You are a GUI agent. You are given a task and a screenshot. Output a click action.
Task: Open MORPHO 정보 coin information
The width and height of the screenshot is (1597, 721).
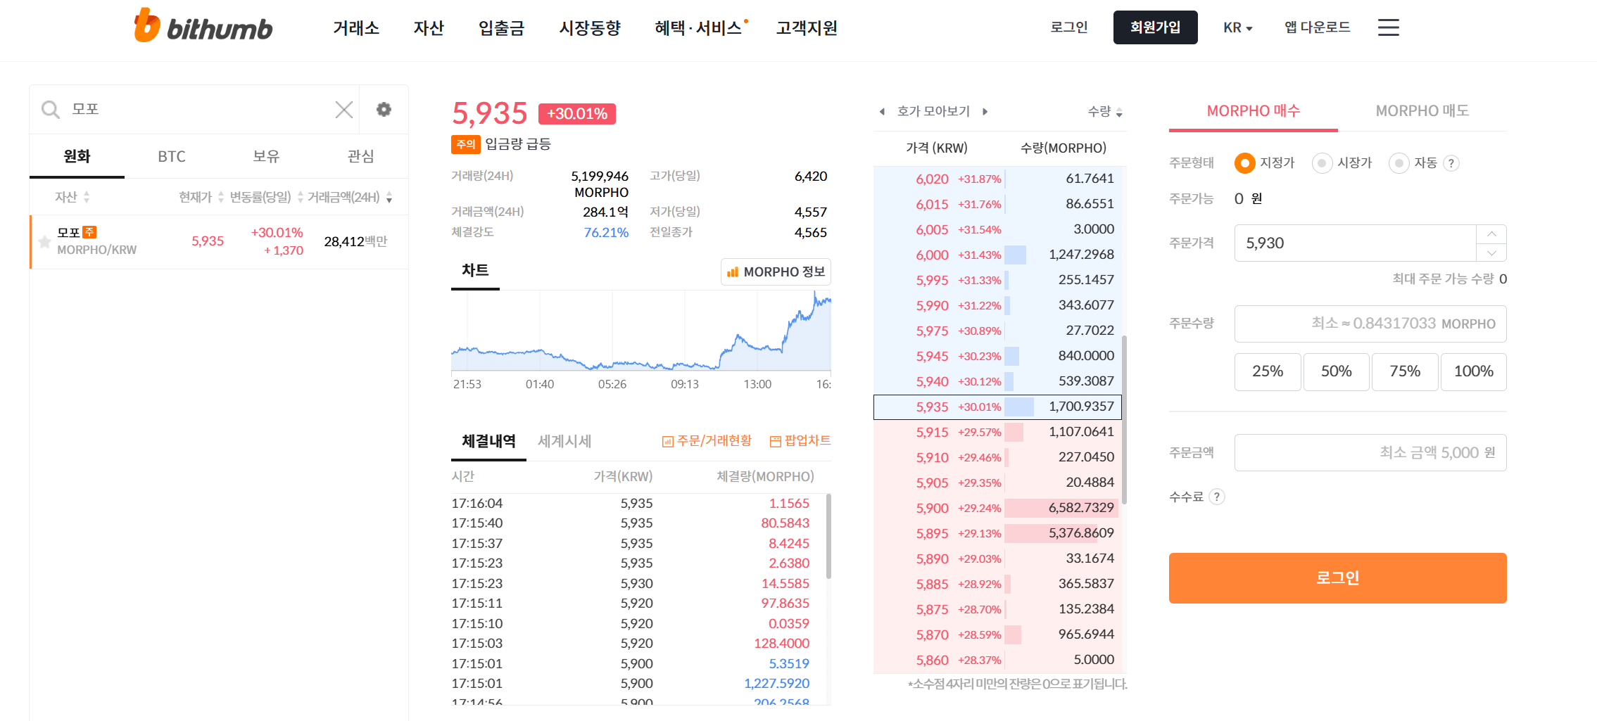775,272
